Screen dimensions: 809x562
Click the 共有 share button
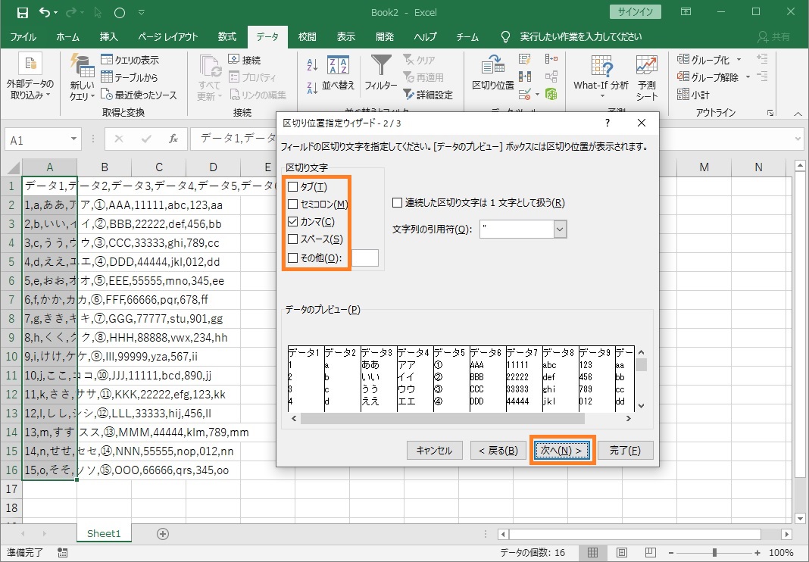coord(774,36)
